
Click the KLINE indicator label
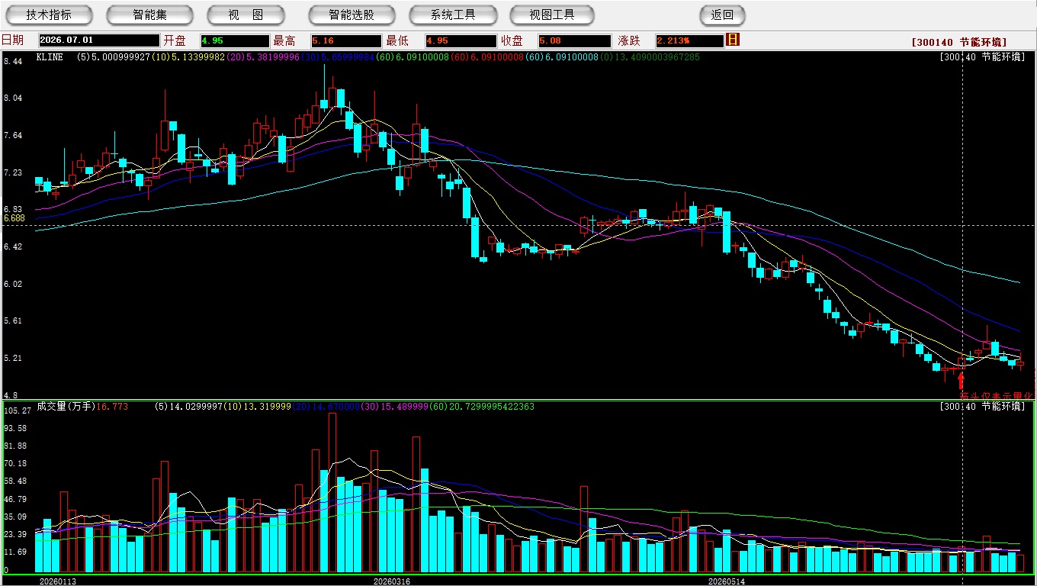tap(50, 57)
